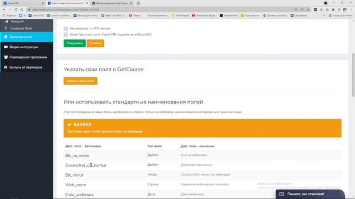
Task: Open Бонусы от партнеров sidebar item
Action: [27, 67]
